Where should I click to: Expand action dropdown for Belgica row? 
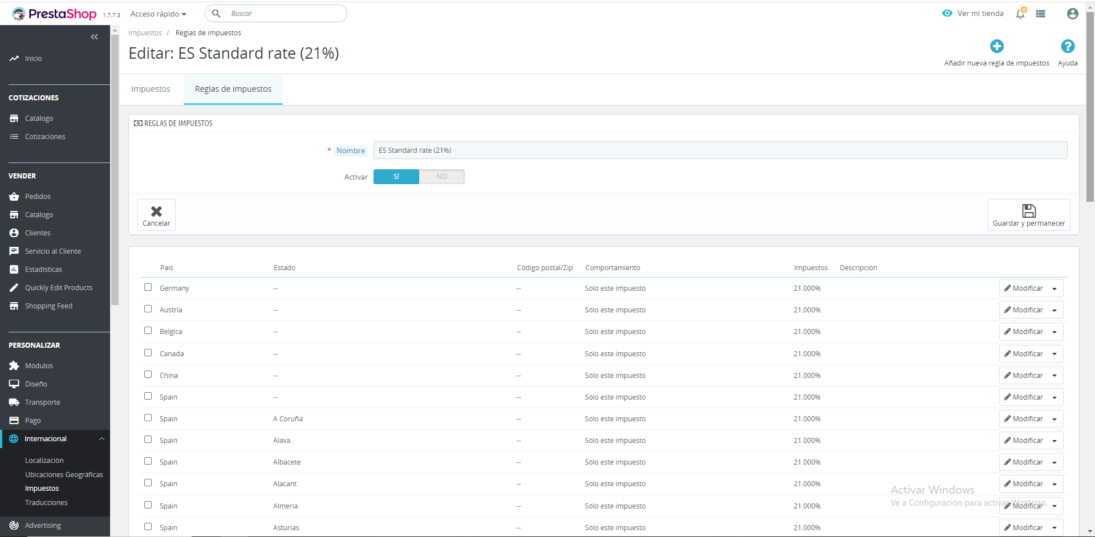coord(1055,332)
